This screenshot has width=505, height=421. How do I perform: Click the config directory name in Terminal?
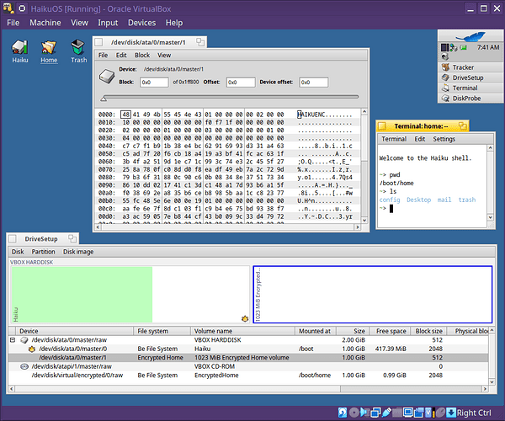pos(390,200)
